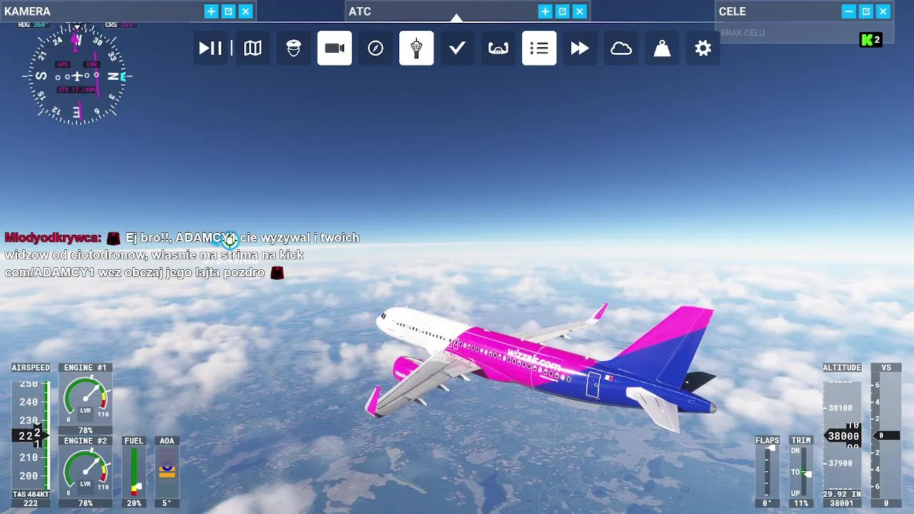Image resolution: width=914 pixels, height=514 pixels.
Task: Select the ATC panel title
Action: 360,11
